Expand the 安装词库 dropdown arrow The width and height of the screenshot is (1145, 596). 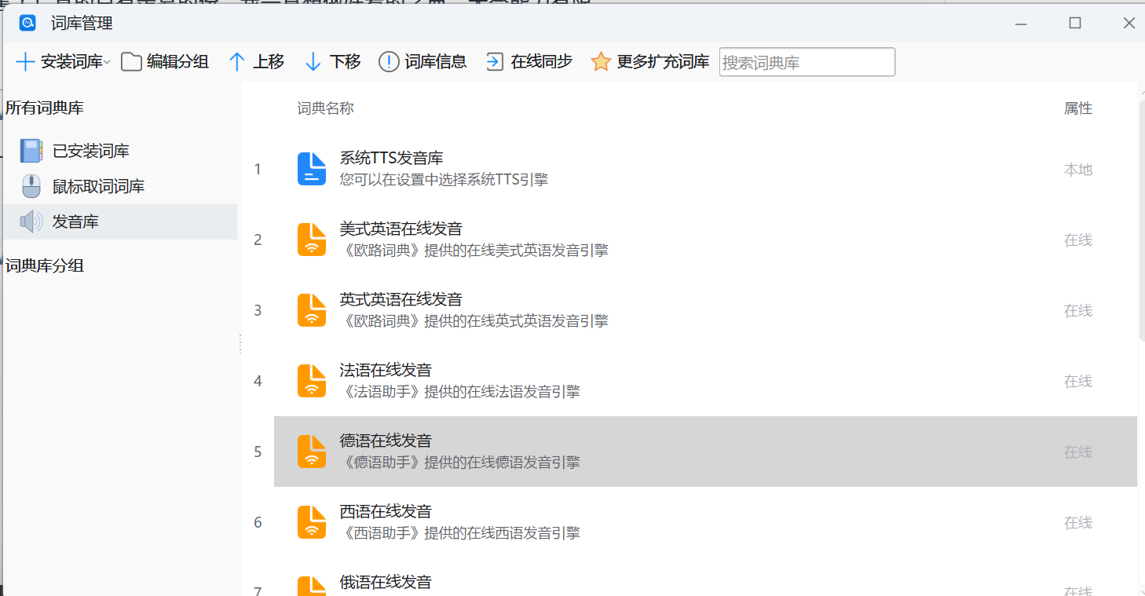click(108, 62)
